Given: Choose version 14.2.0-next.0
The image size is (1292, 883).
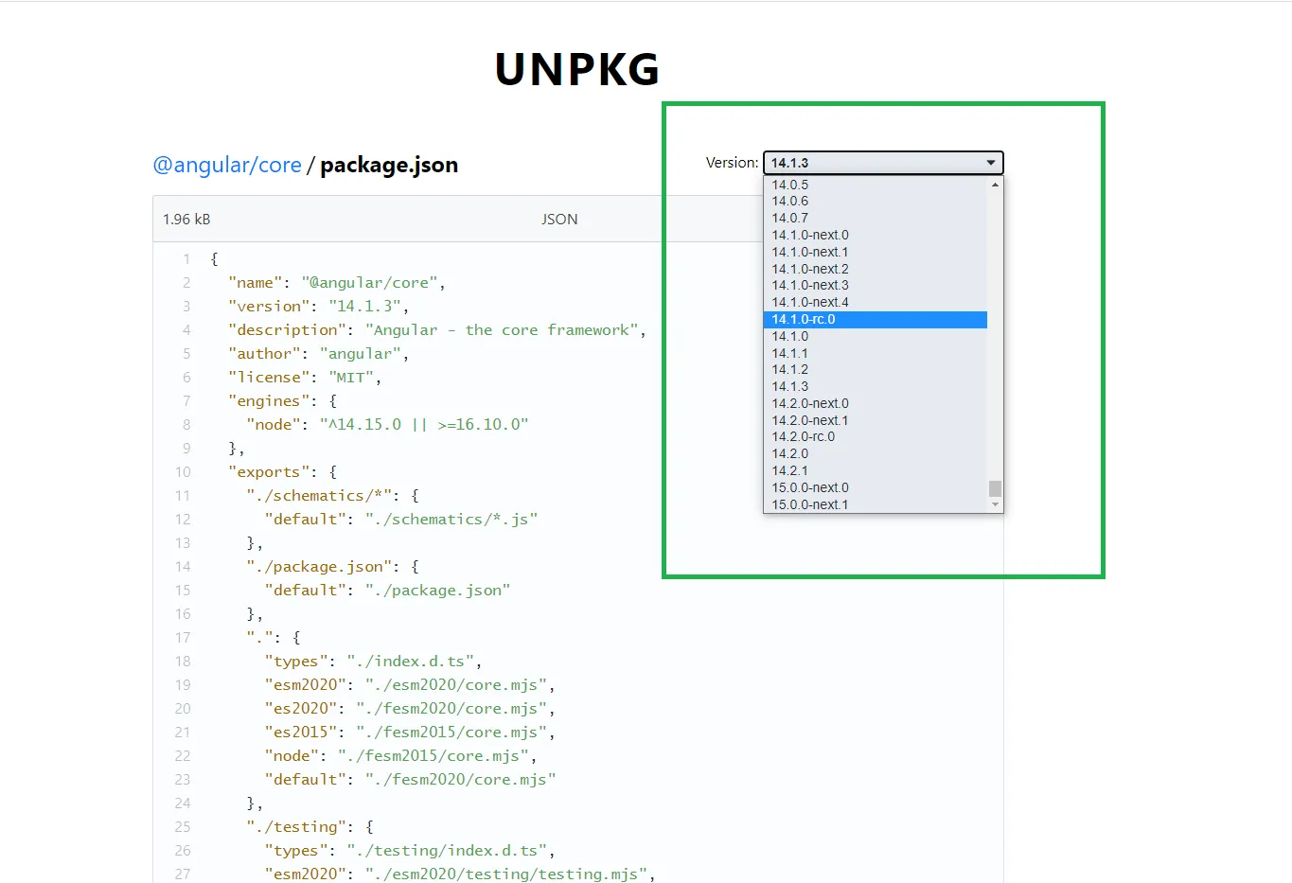Looking at the screenshot, I should [x=876, y=403].
